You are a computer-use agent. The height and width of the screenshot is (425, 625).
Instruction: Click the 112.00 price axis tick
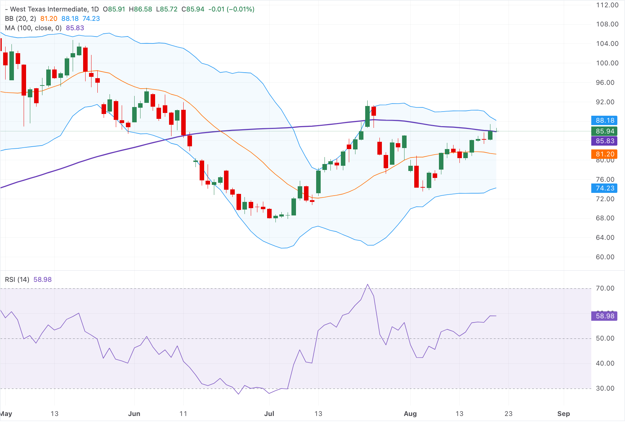(x=607, y=5)
